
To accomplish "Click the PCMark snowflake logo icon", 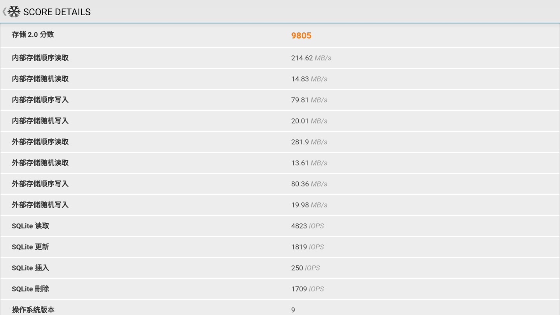I will coord(14,12).
